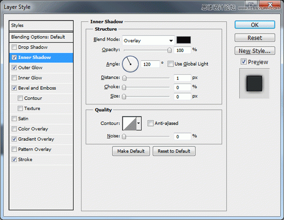The width and height of the screenshot is (284, 220).
Task: Click the Noise value field
Action: click(182, 136)
